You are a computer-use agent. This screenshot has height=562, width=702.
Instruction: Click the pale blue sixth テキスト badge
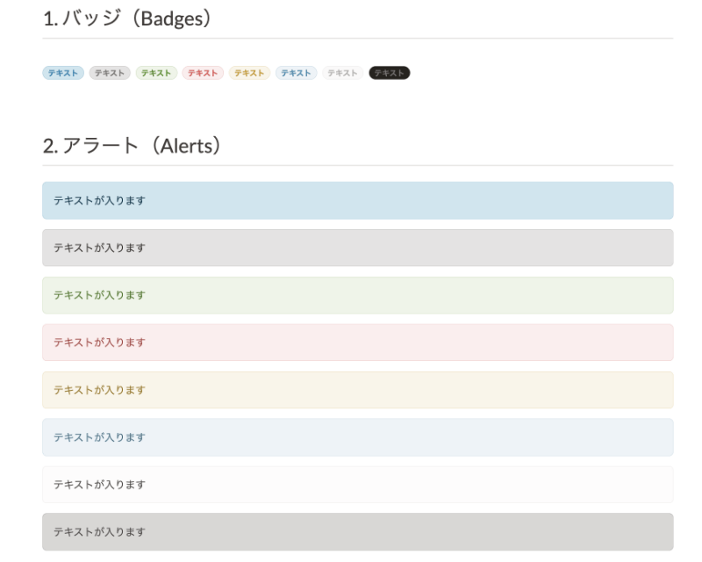click(x=296, y=73)
